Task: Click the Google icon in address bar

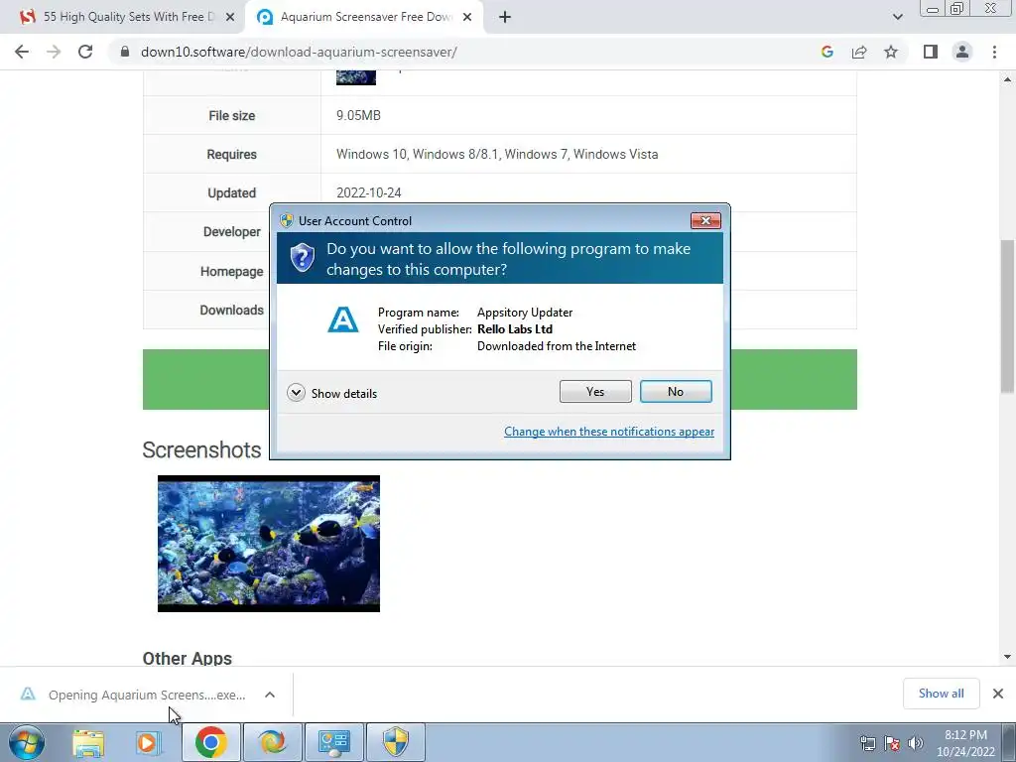Action: [x=826, y=52]
